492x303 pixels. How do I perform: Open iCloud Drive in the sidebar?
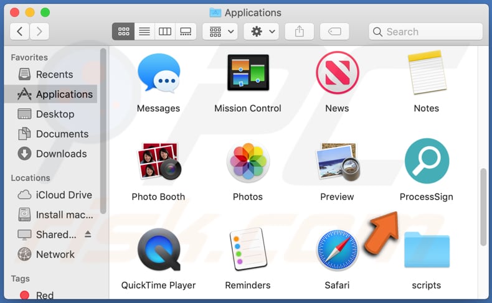pyautogui.click(x=51, y=195)
